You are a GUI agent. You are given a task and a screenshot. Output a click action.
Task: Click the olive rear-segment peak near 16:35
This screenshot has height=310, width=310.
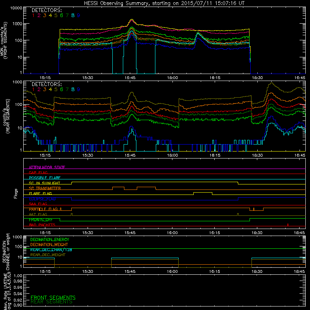click(272, 83)
